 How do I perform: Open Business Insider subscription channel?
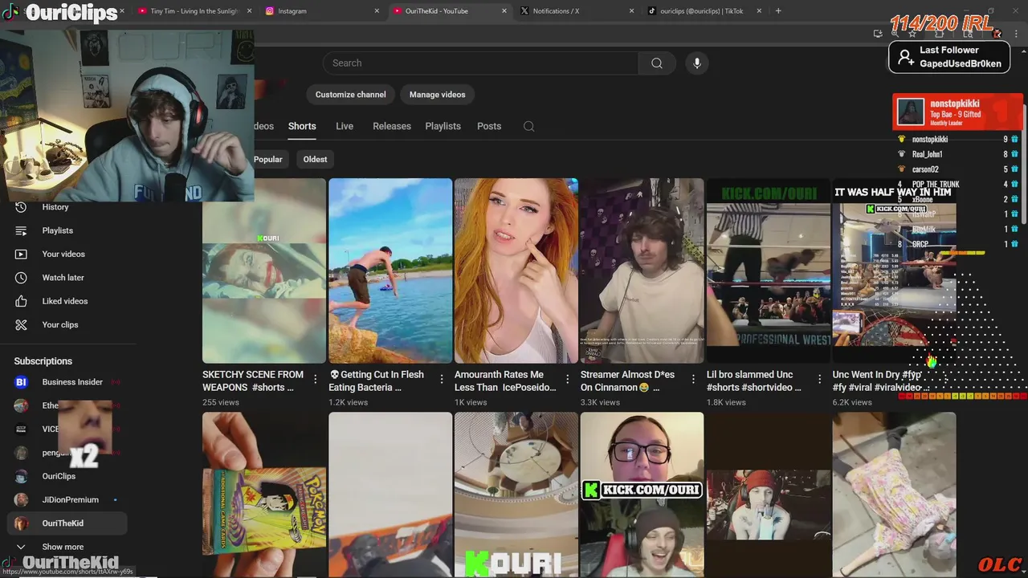pos(68,382)
